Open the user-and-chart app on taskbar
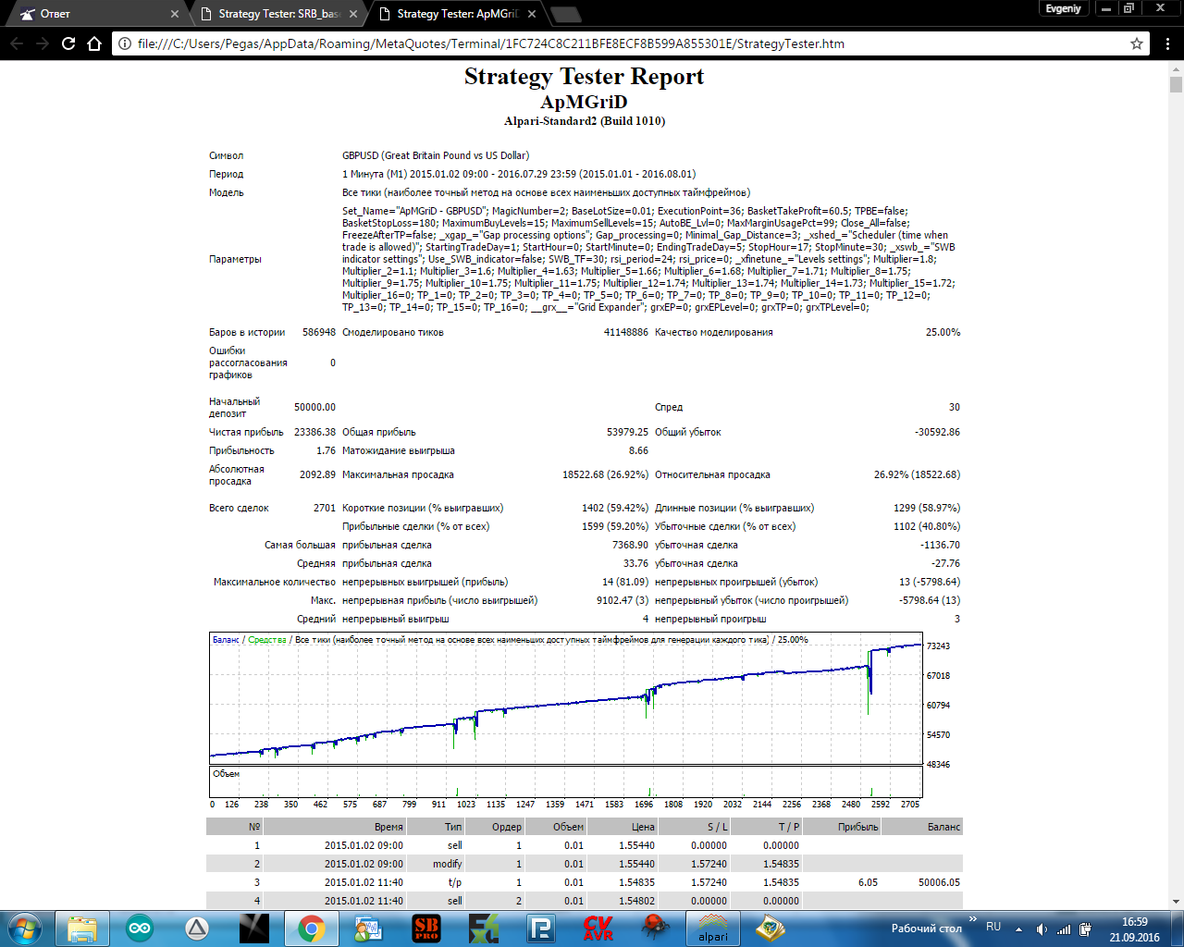The height and width of the screenshot is (947, 1184). pyautogui.click(x=368, y=928)
